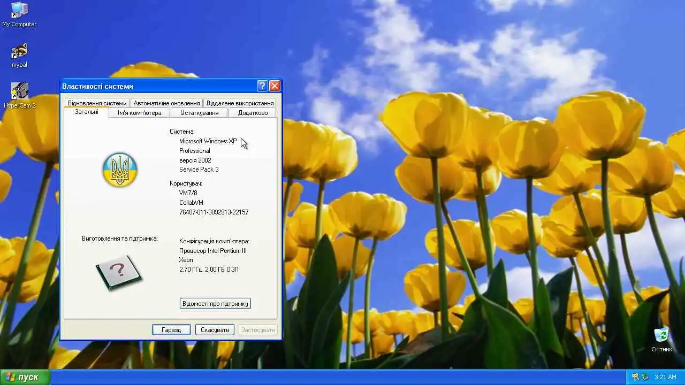This screenshot has height=385, width=685.
Task: Click the 3:21 AM taskbar clock
Action: pyautogui.click(x=665, y=377)
